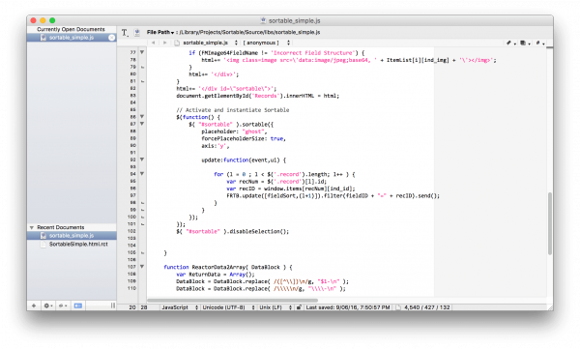Click the fold end marker at line 100
The height and width of the screenshot is (349, 580).
(x=142, y=218)
